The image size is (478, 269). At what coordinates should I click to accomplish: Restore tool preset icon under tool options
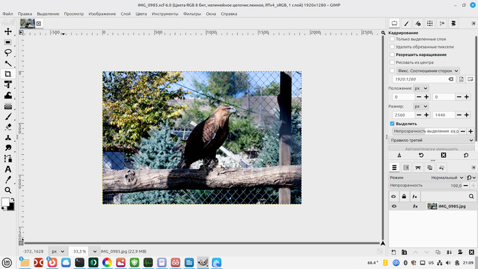point(421,156)
